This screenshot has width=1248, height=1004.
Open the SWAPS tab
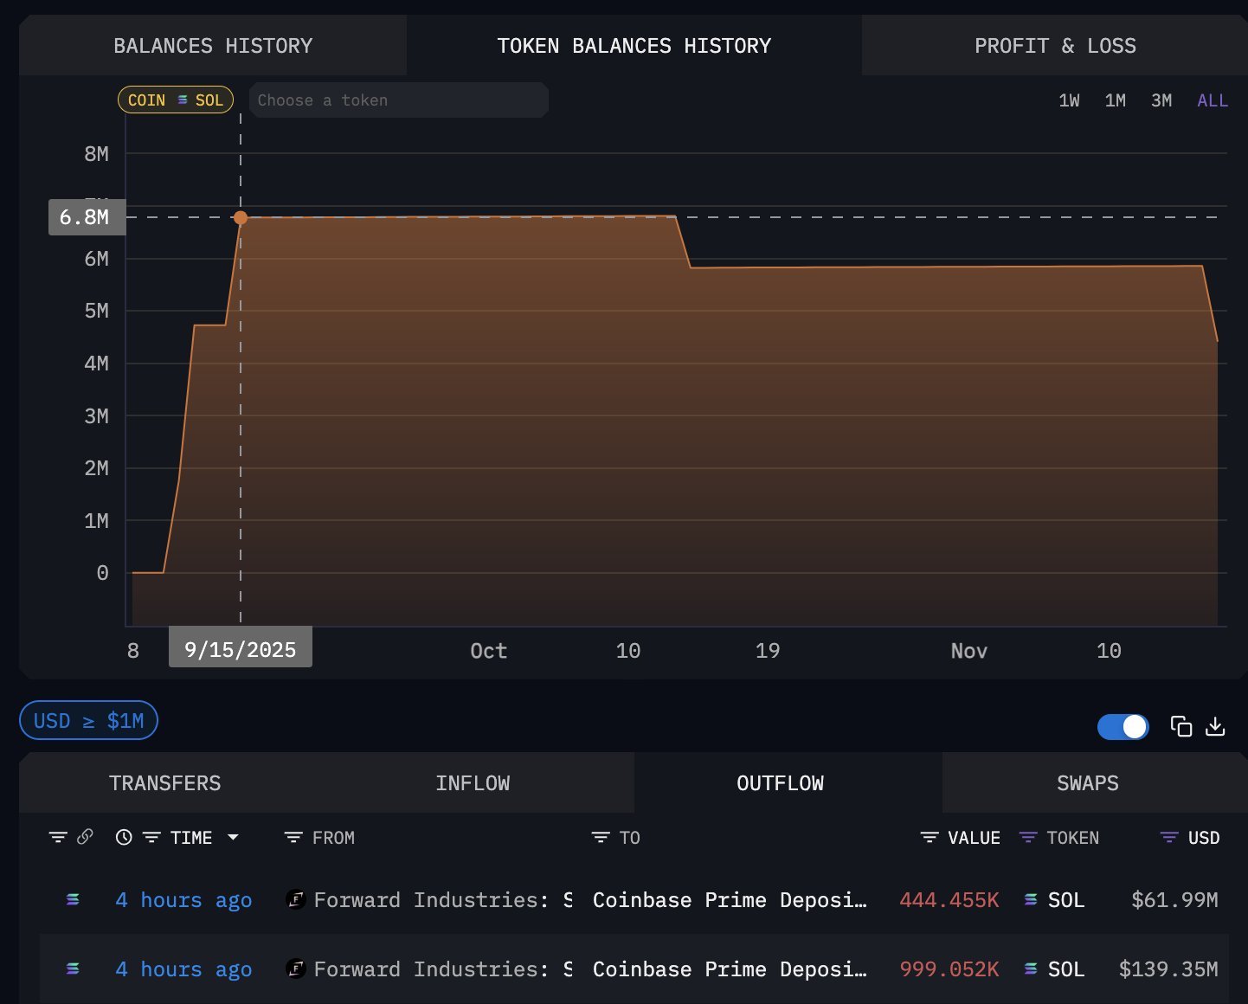tap(1087, 782)
